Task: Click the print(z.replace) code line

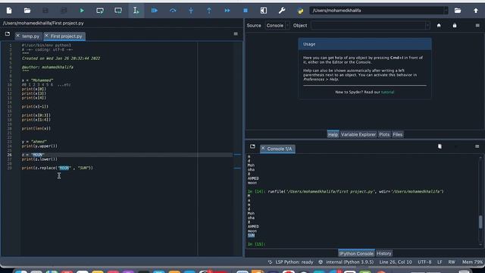Action: (x=58, y=168)
